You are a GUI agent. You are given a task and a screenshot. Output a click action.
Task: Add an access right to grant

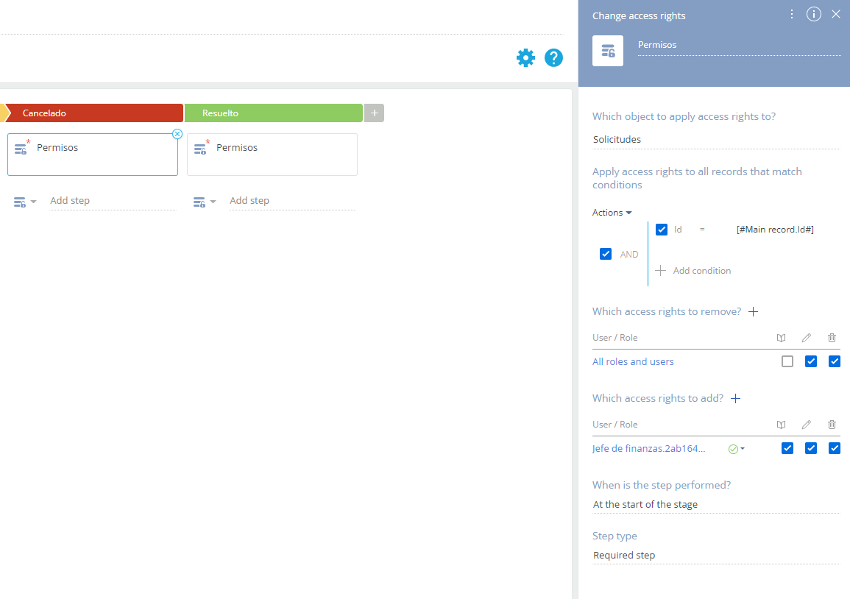pyautogui.click(x=736, y=398)
